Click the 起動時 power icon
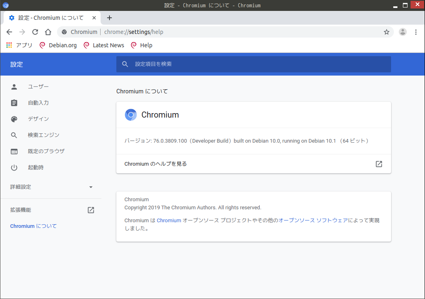 [14, 168]
